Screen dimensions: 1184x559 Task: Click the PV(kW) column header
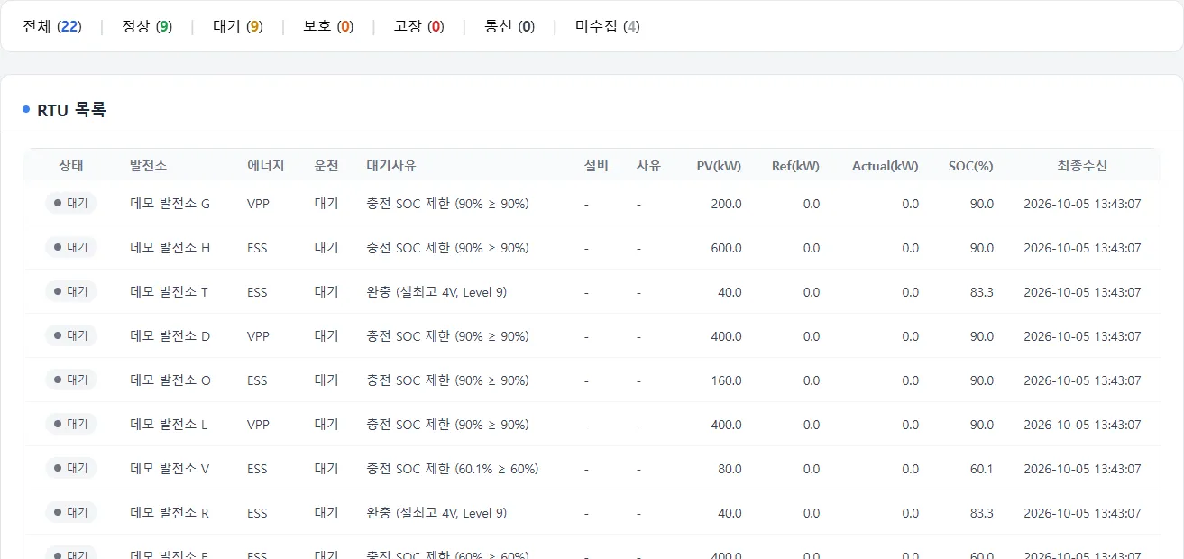point(719,166)
